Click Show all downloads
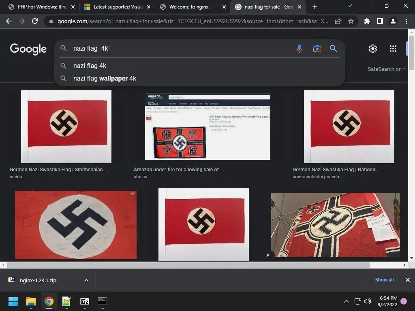The image size is (415, 311). [384, 280]
